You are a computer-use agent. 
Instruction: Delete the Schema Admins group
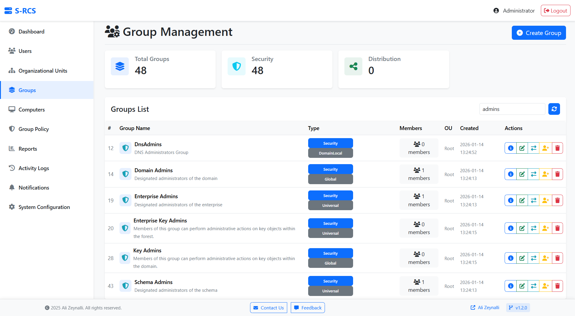click(x=557, y=286)
